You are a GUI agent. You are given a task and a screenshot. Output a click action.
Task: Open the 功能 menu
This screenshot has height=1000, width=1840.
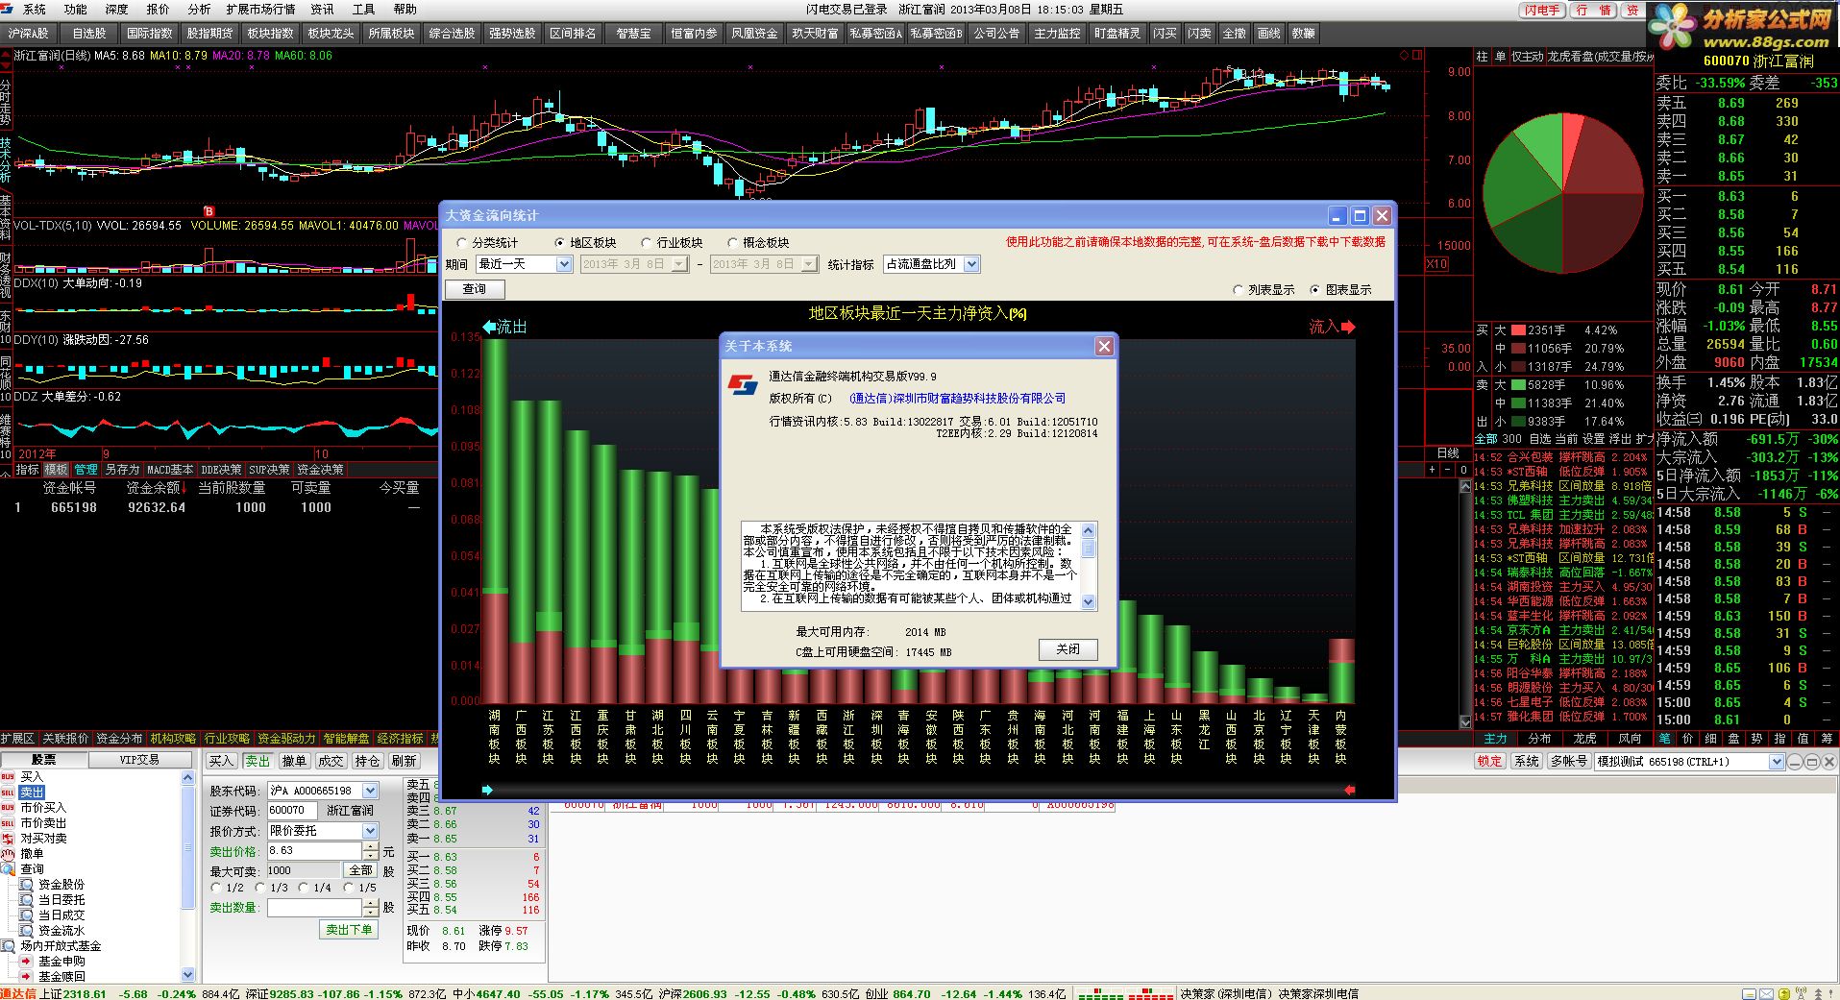point(75,10)
